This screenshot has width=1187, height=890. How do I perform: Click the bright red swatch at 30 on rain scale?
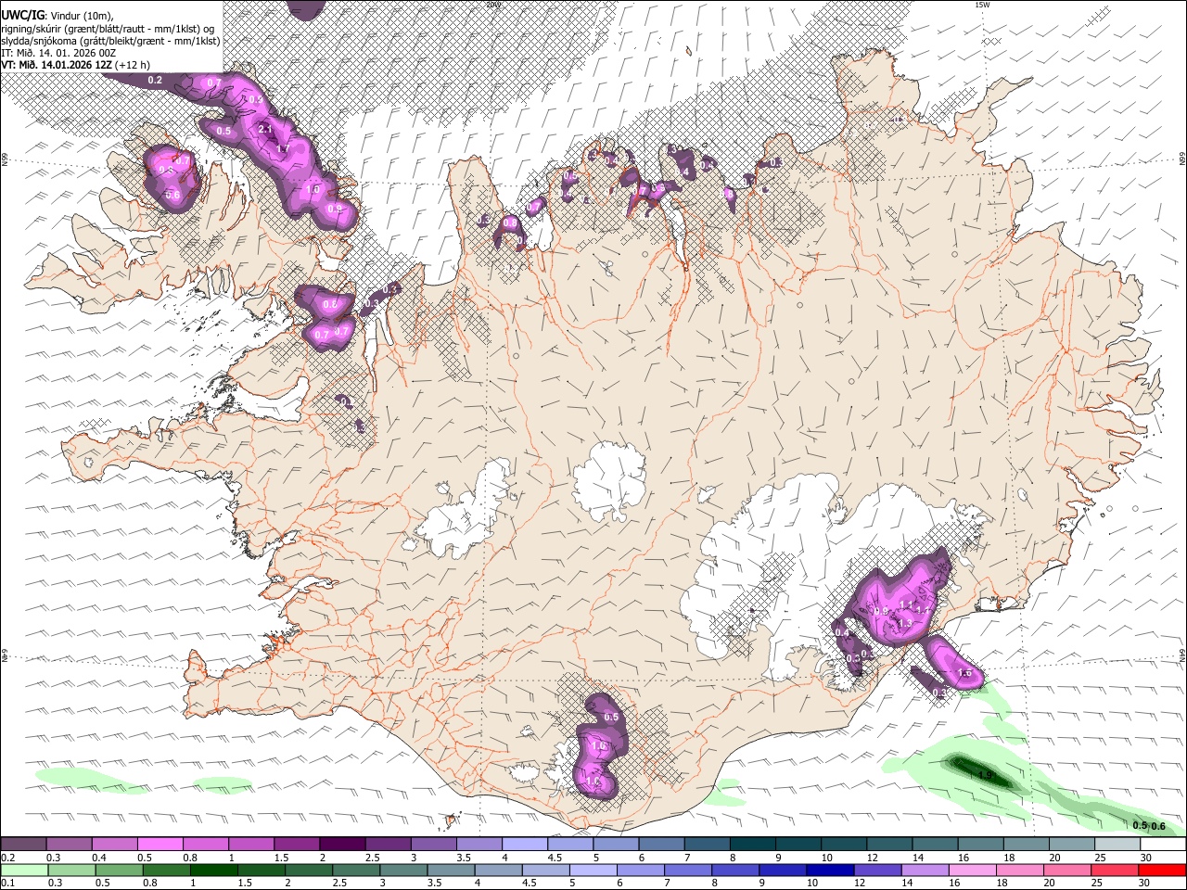click(1163, 870)
